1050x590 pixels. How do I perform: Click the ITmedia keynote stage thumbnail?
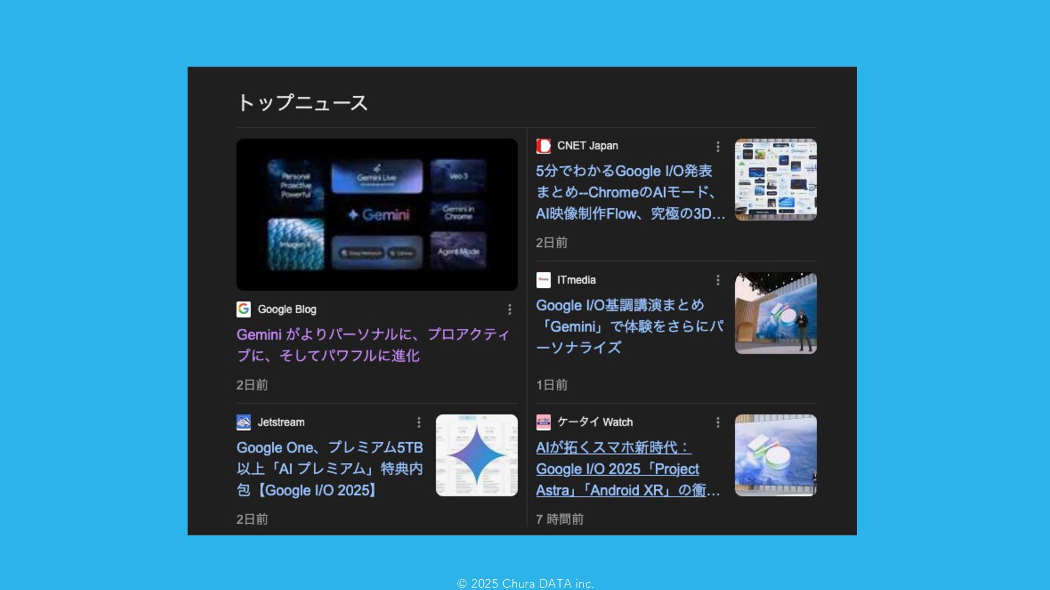(x=775, y=313)
